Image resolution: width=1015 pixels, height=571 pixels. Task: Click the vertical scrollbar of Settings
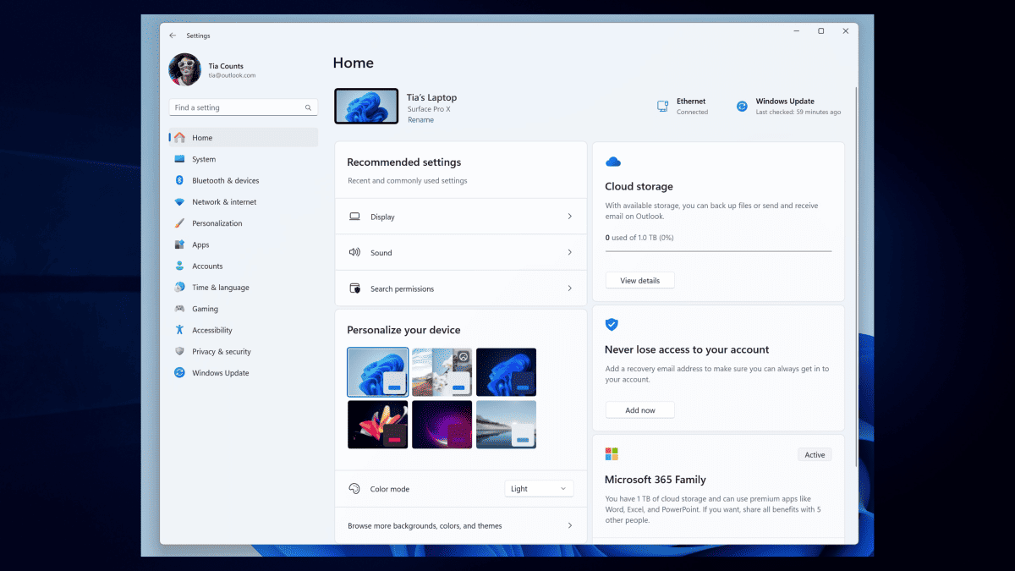pos(856,275)
